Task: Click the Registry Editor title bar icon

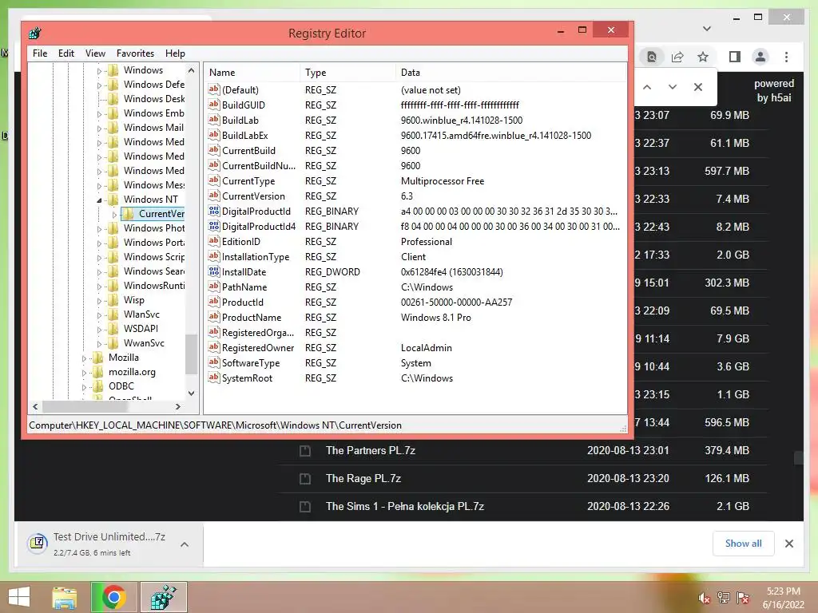Action: point(35,34)
